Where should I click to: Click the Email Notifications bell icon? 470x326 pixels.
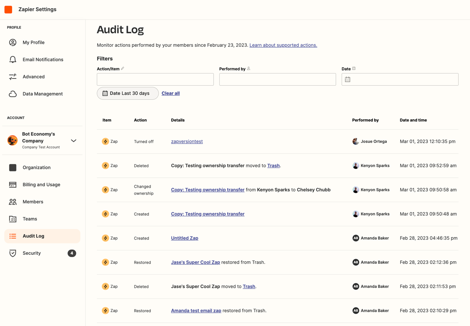coord(13,59)
